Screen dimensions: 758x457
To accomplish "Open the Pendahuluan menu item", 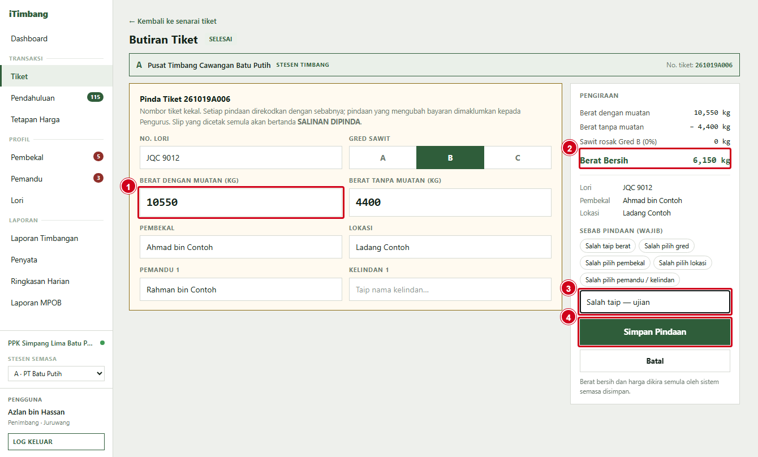I will pyautogui.click(x=56, y=98).
